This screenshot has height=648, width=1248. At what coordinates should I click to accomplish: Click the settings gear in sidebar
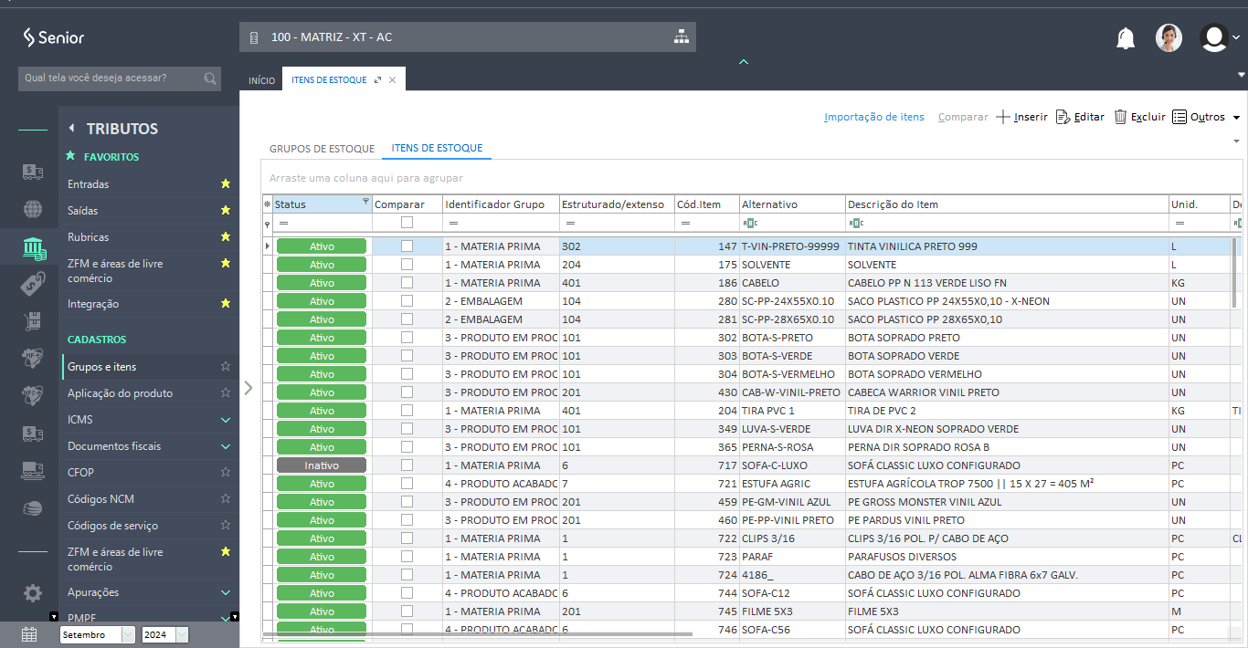[x=33, y=593]
